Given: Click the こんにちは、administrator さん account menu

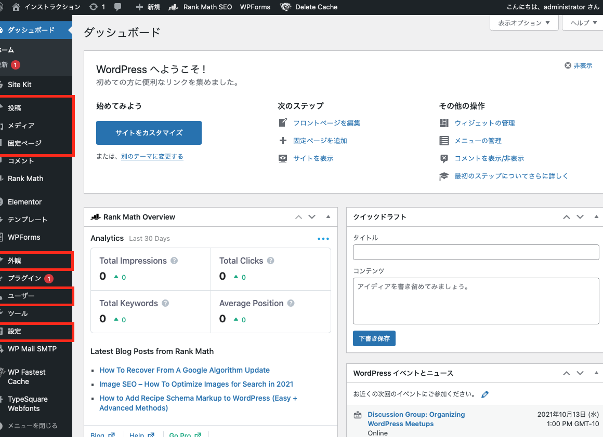Looking at the screenshot, I should coord(553,7).
